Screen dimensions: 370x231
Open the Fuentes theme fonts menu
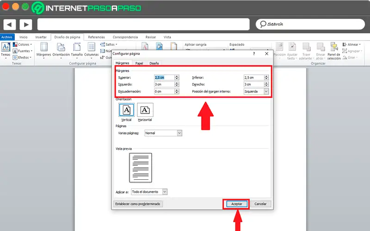22,51
